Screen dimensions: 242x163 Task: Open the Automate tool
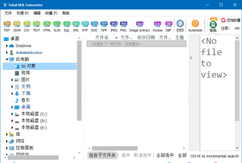195,26
